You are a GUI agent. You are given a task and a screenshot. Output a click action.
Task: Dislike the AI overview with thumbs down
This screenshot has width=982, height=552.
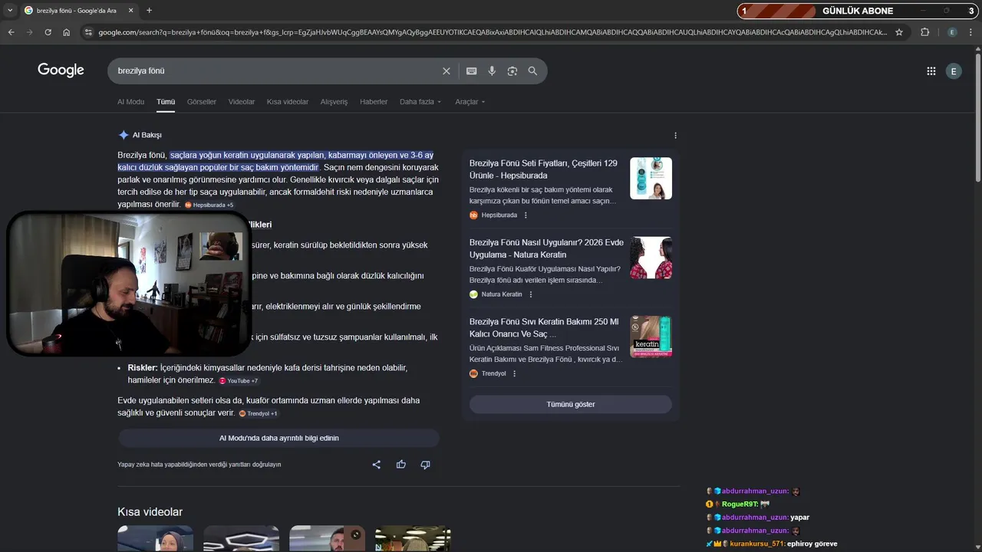425,464
